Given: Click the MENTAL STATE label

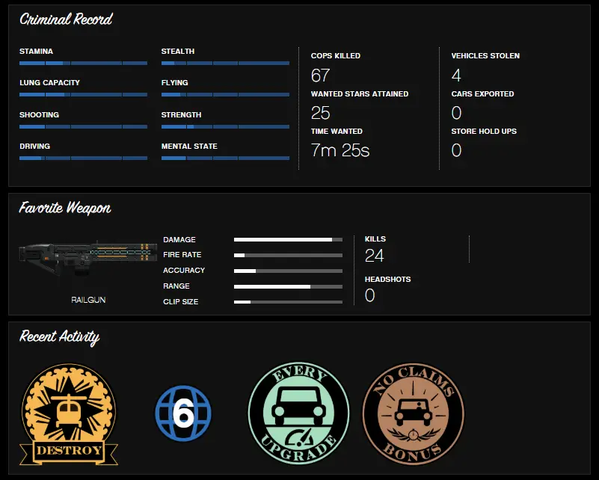Looking at the screenshot, I should pos(189,146).
